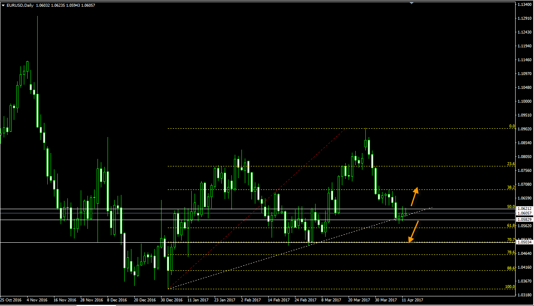Click the upward-pointing orange arrow
This screenshot has height=306, width=534.
(x=413, y=197)
